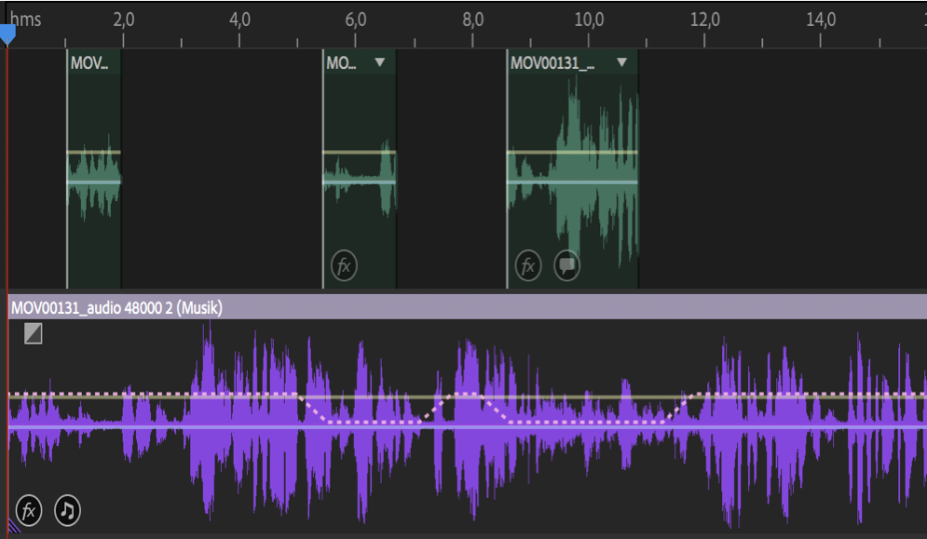This screenshot has width=927, height=539.
Task: Click the music note badge on the Musik clip
Action: click(67, 510)
